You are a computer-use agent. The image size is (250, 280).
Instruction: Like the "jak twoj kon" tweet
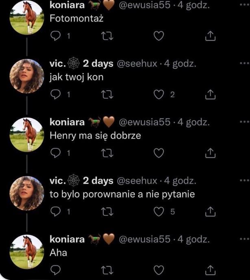point(159,95)
